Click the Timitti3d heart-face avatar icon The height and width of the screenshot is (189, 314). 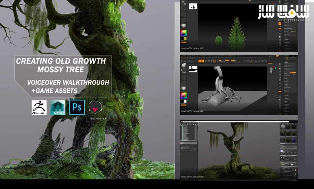[x=95, y=108]
